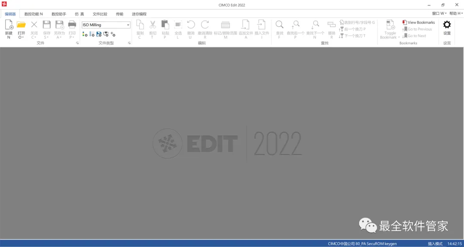Open the block numbers setup icon
This screenshot has height=247, width=464.
click(92, 34)
